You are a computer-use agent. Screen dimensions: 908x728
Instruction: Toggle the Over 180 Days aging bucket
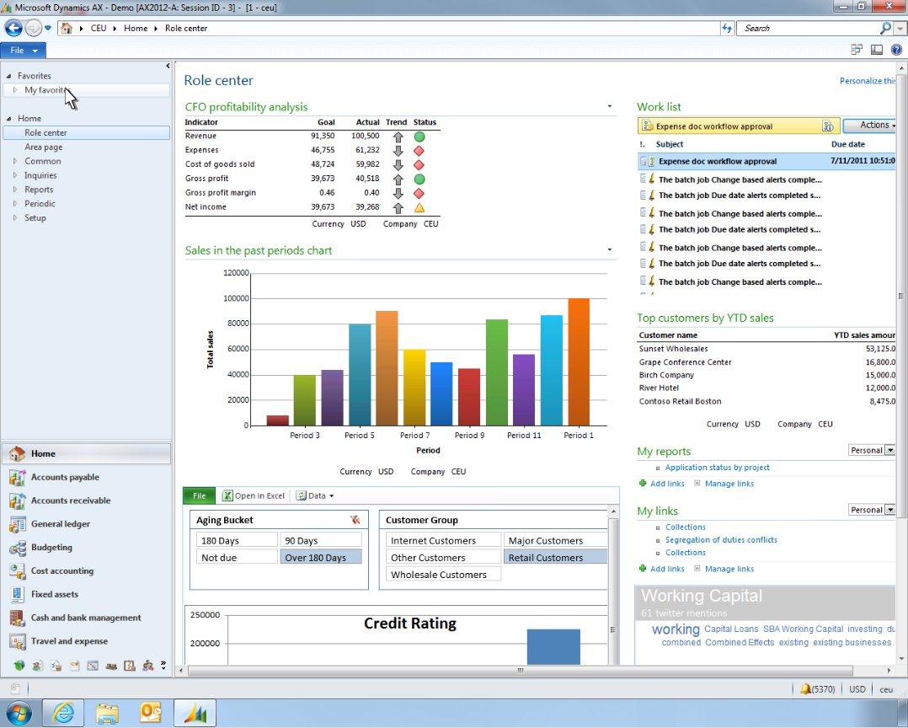coord(321,557)
